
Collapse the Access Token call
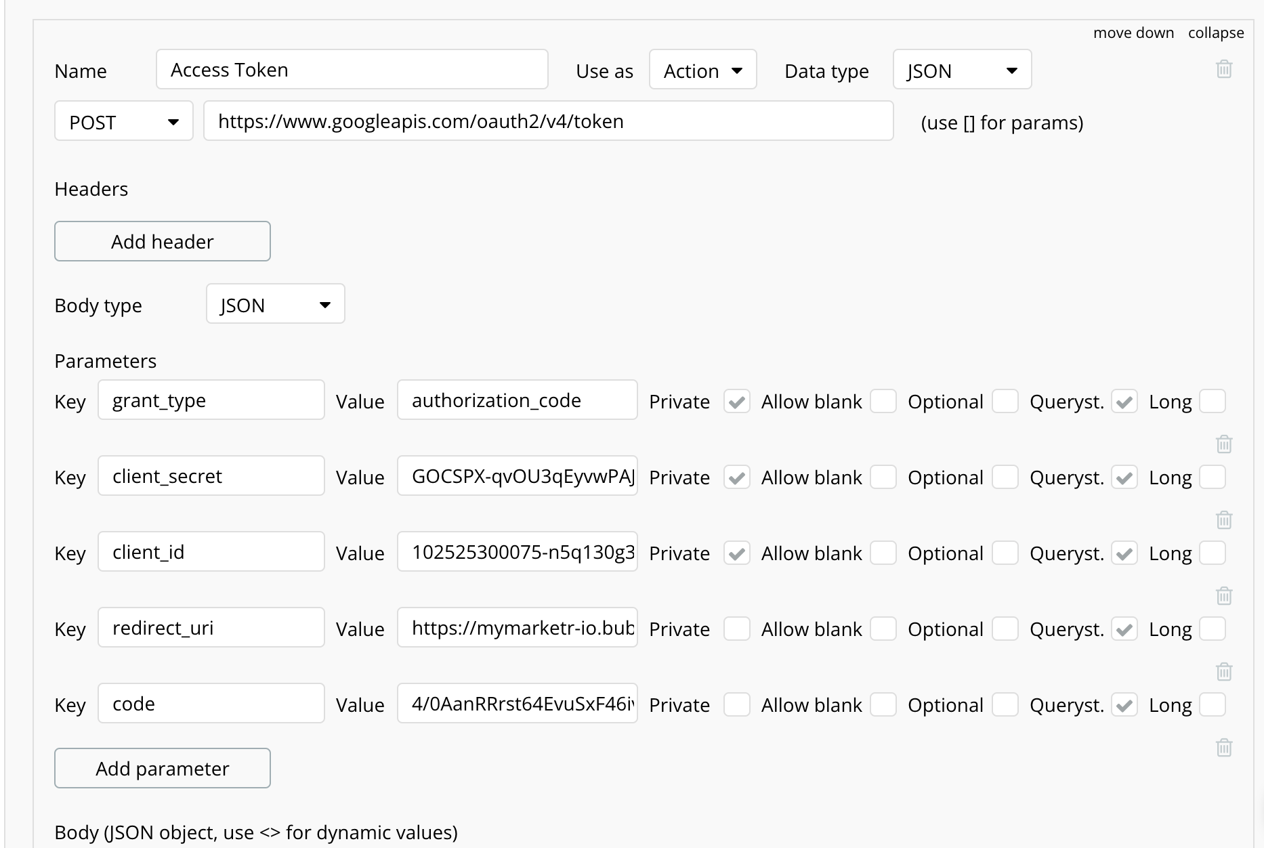click(1215, 33)
